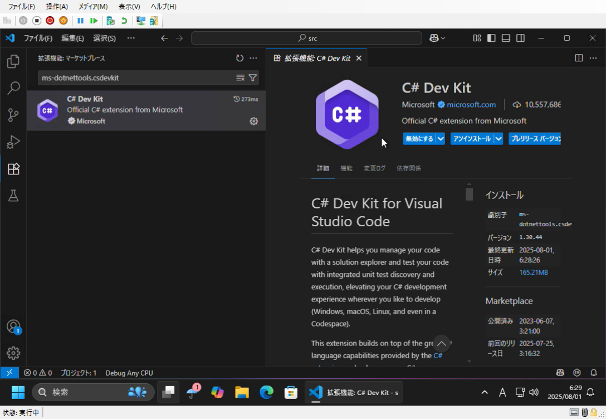Click the src command center search box

pyautogui.click(x=306, y=38)
